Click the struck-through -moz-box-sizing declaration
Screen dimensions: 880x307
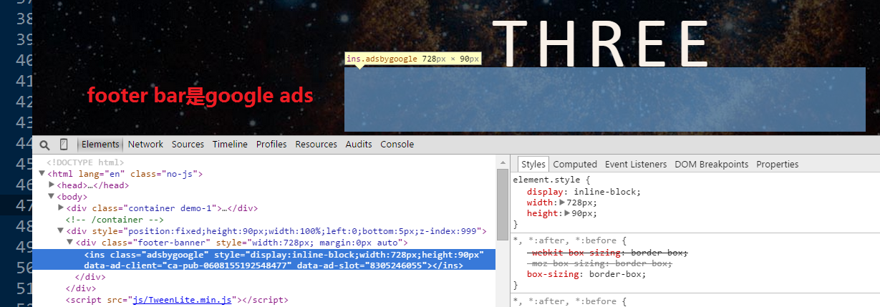(x=599, y=263)
